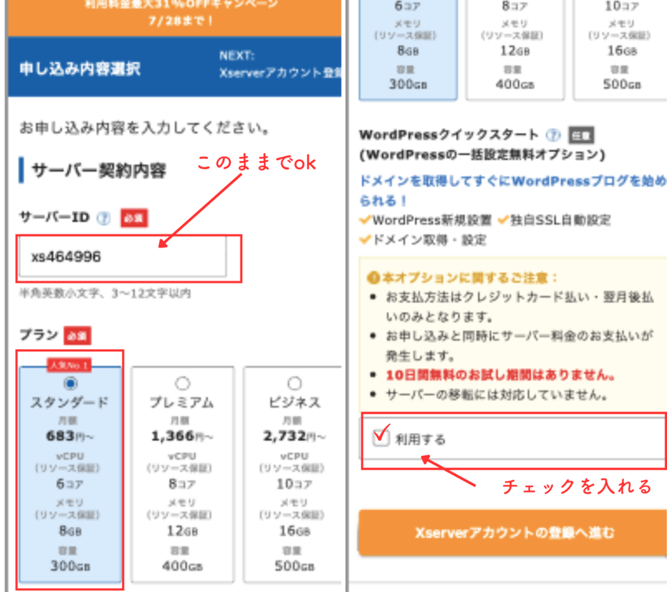
Task: Click the 任意 badge near WordPressクイックスタート
Action: pyautogui.click(x=580, y=135)
